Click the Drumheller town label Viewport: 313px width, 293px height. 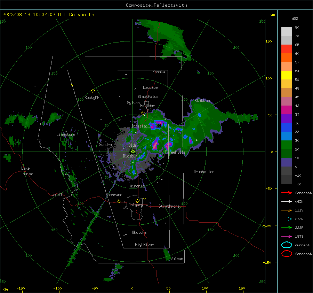[204, 172]
